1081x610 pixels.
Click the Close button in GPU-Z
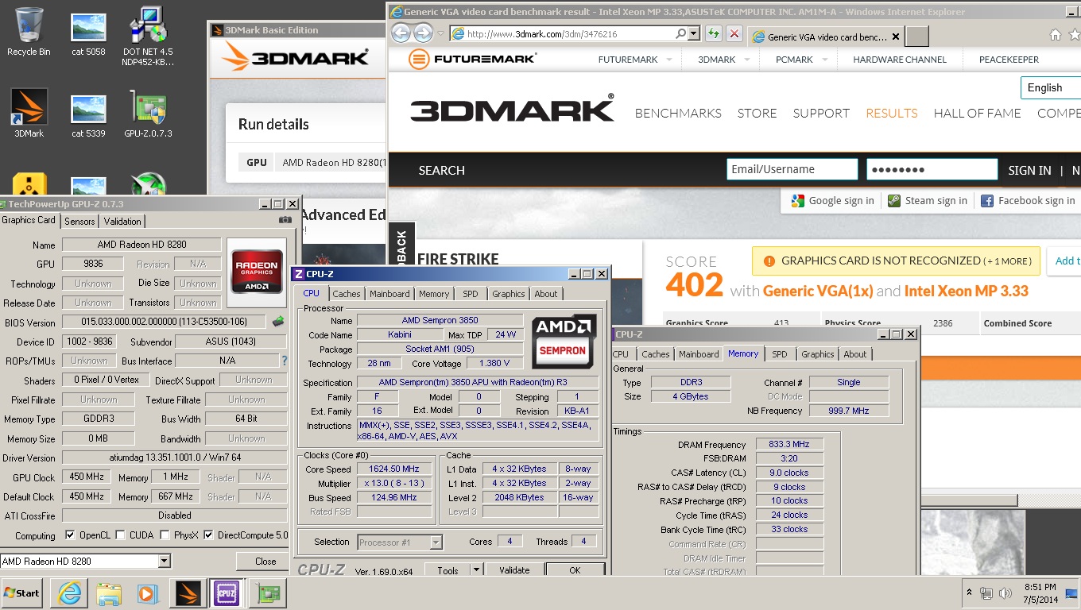[x=265, y=561]
